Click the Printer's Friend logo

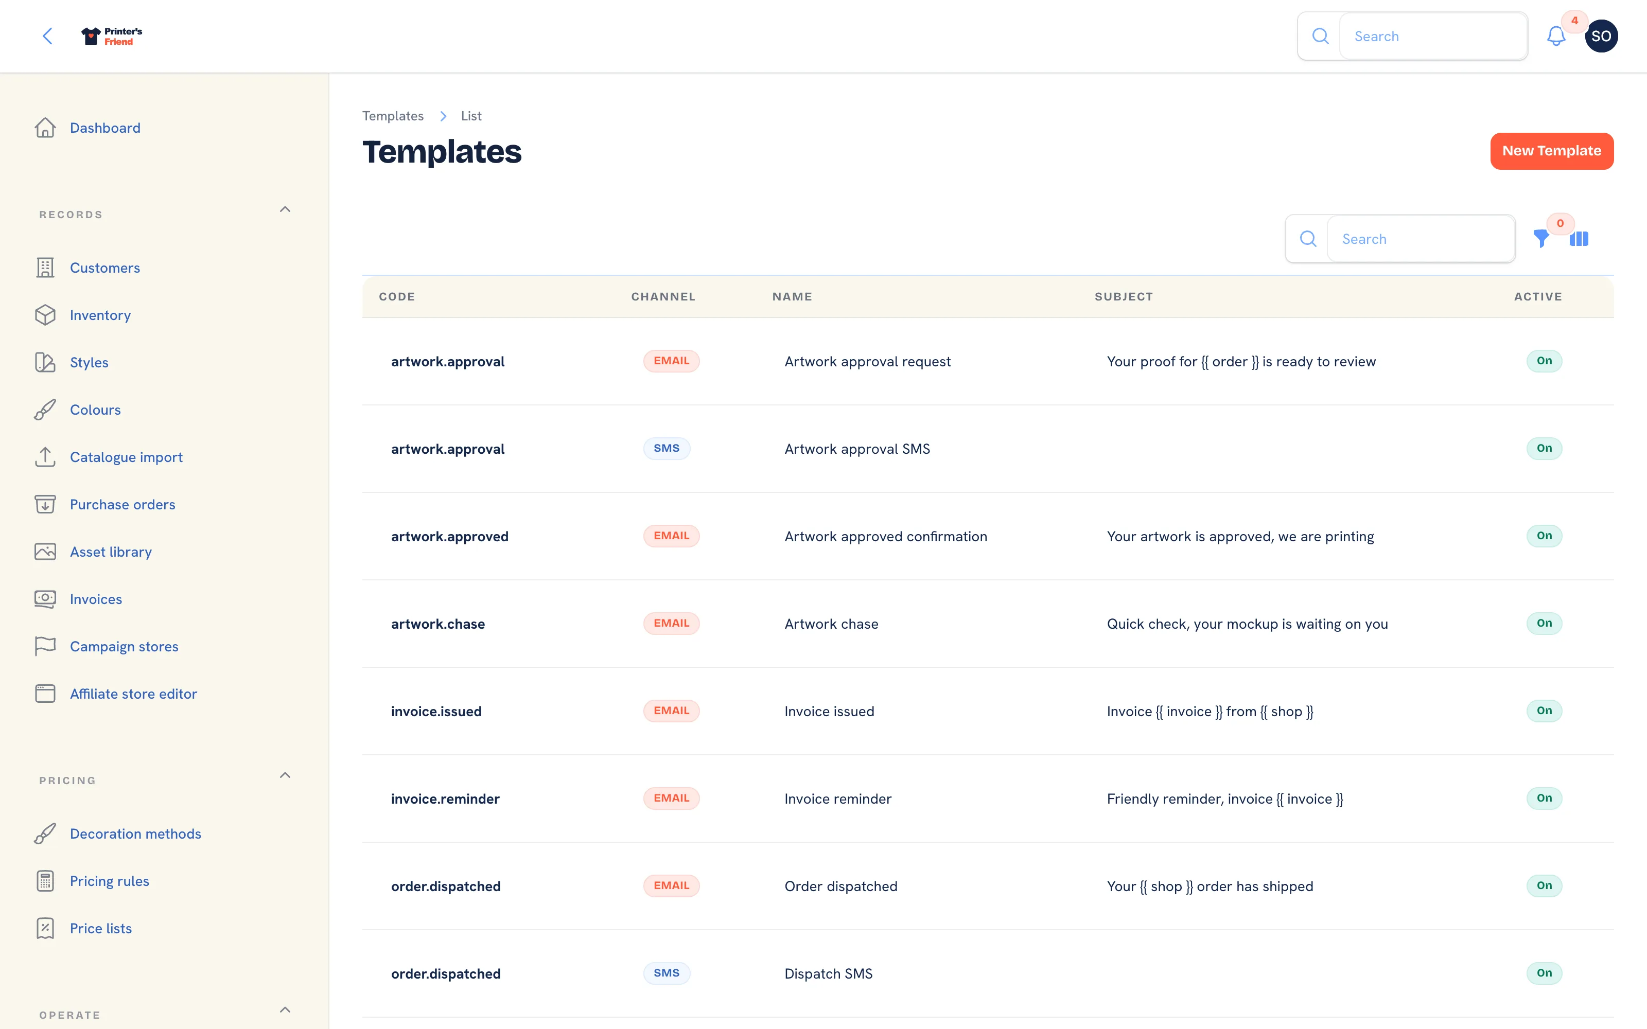coord(112,36)
